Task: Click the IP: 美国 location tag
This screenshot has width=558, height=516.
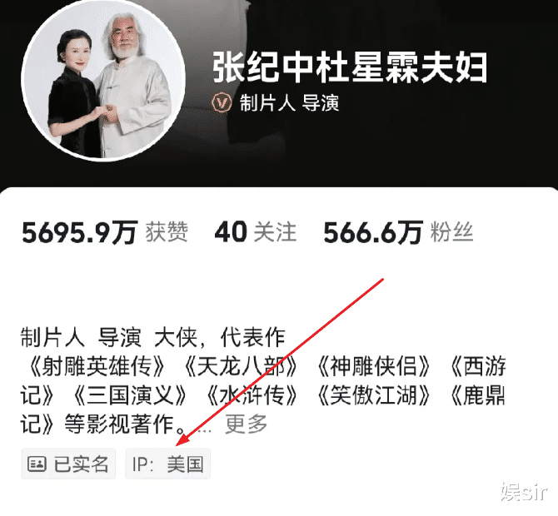Action: click(168, 464)
